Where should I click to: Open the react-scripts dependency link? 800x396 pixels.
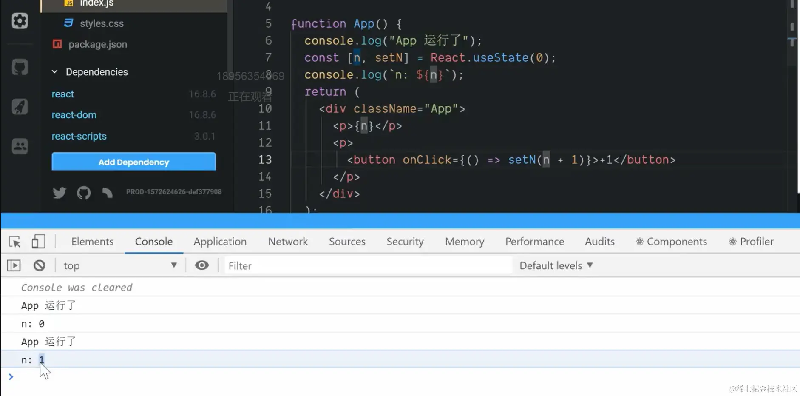point(79,136)
